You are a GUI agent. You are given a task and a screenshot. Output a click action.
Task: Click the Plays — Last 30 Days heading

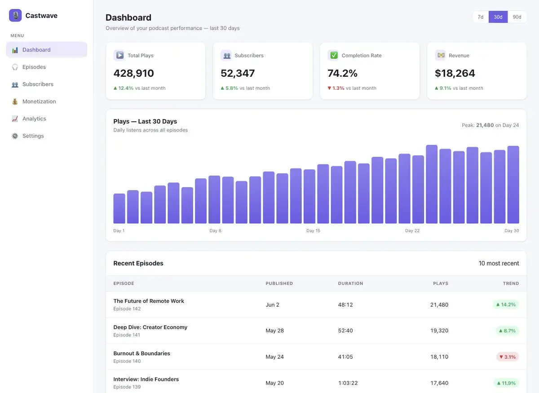(145, 121)
